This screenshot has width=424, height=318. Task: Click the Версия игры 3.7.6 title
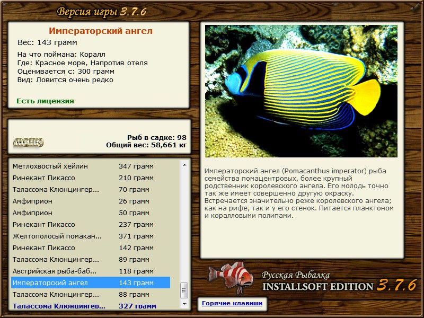tap(102, 12)
